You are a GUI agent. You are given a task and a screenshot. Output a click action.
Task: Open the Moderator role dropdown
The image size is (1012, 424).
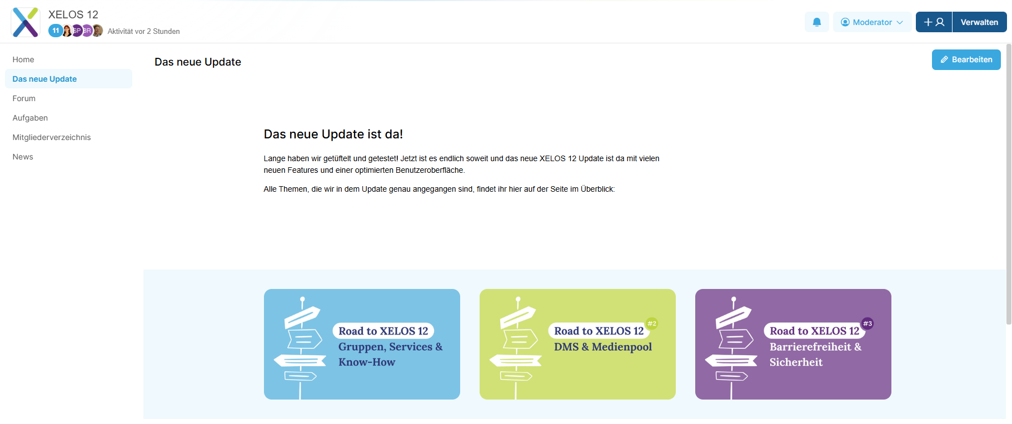point(871,22)
